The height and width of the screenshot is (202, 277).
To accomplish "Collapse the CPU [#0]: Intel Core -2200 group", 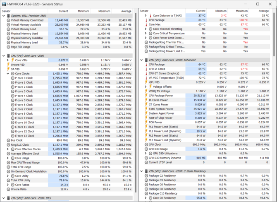I will (x=4, y=56).
